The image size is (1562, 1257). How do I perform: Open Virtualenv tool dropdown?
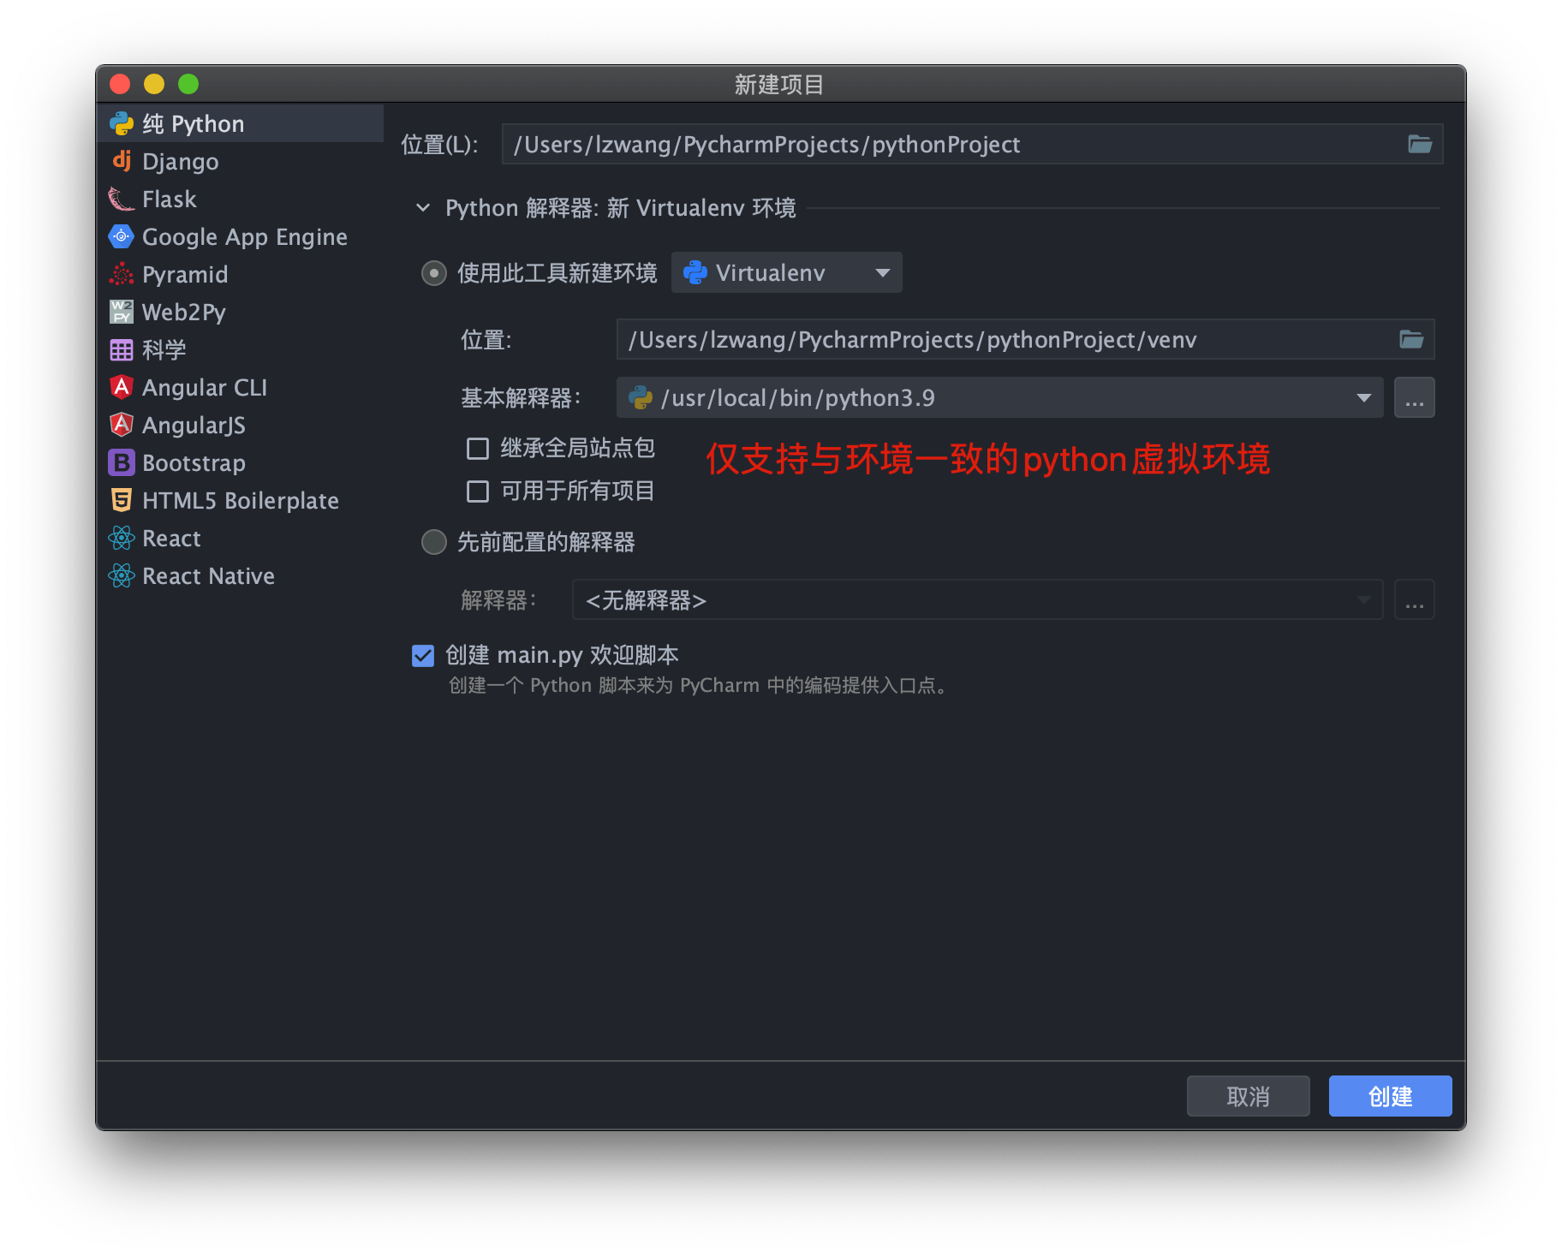pos(786,272)
